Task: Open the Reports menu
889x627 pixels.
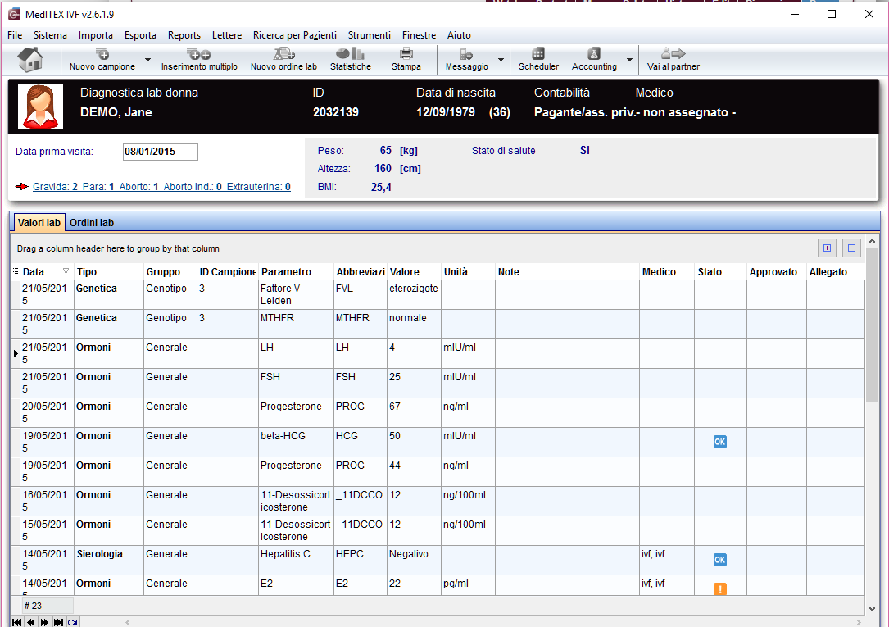Action: tap(184, 35)
